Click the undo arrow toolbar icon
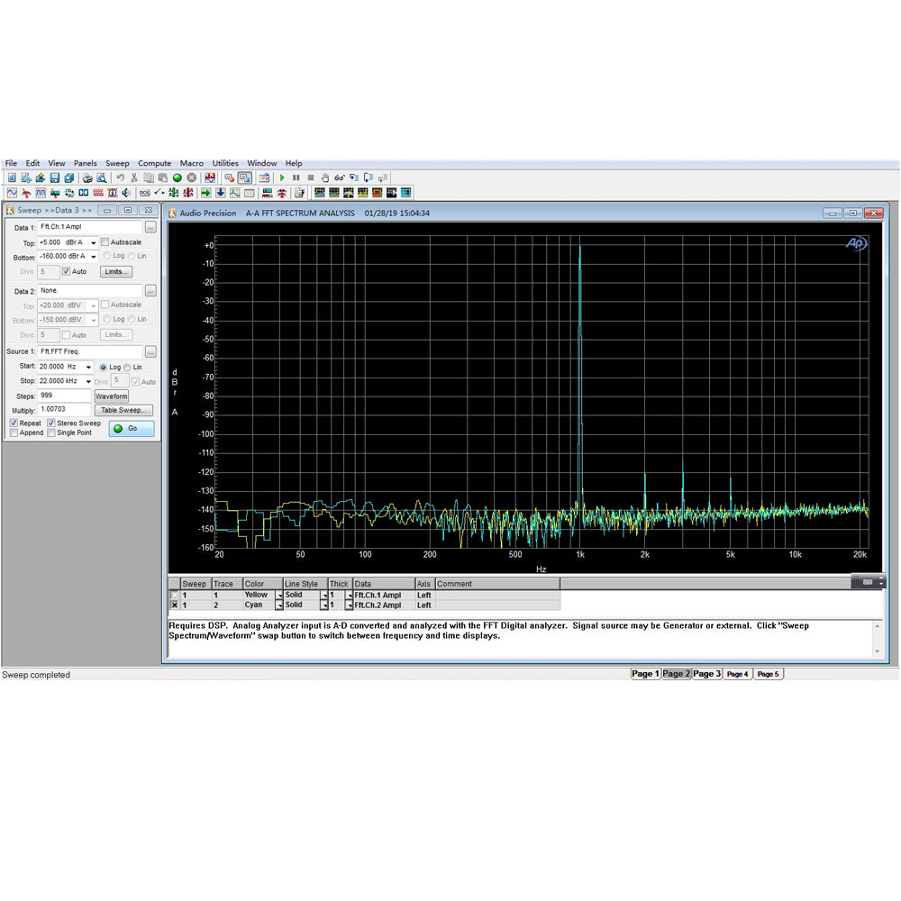Screen dimensions: 901x901 (120, 177)
